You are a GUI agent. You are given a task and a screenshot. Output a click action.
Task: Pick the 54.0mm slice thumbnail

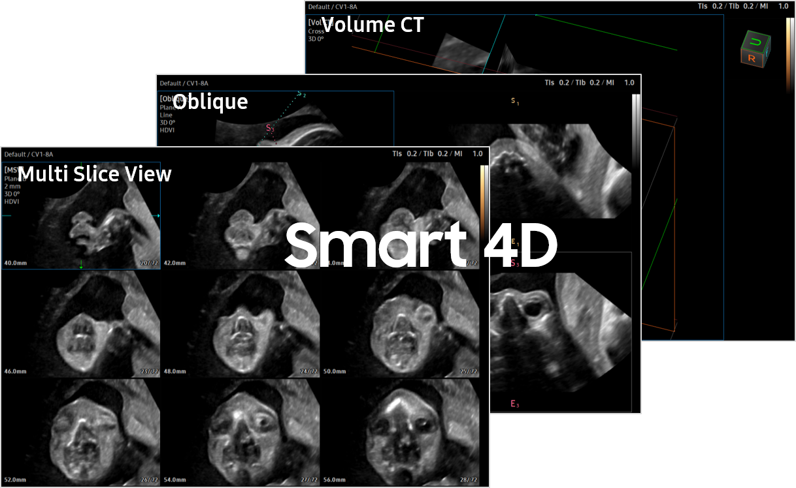coord(241,431)
